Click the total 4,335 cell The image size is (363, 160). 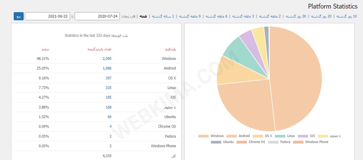pyautogui.click(x=107, y=156)
